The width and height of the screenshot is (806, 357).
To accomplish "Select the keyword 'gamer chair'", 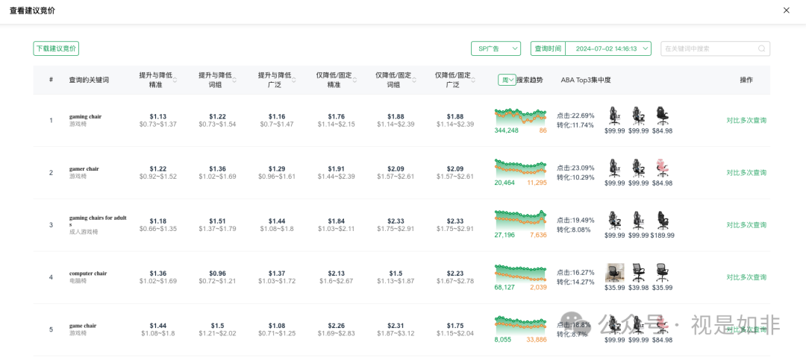I will click(x=84, y=169).
